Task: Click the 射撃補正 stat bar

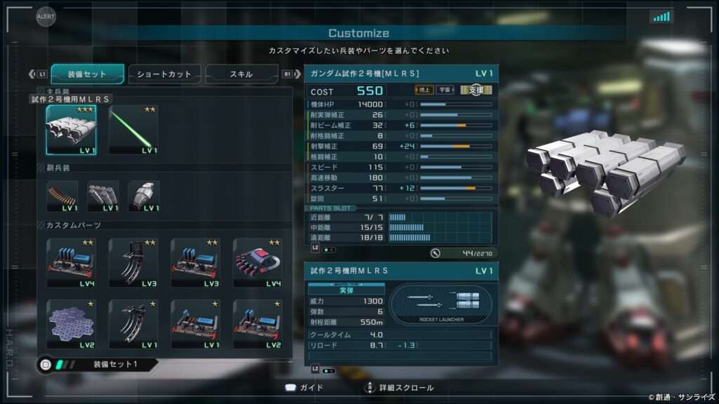Action: [x=456, y=146]
